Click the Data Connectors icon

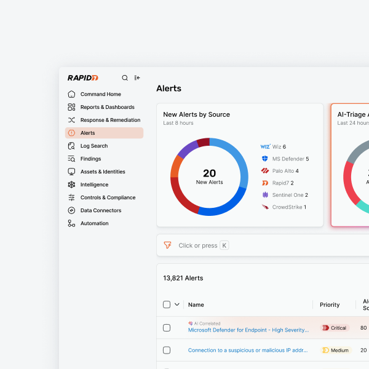pyautogui.click(x=71, y=210)
